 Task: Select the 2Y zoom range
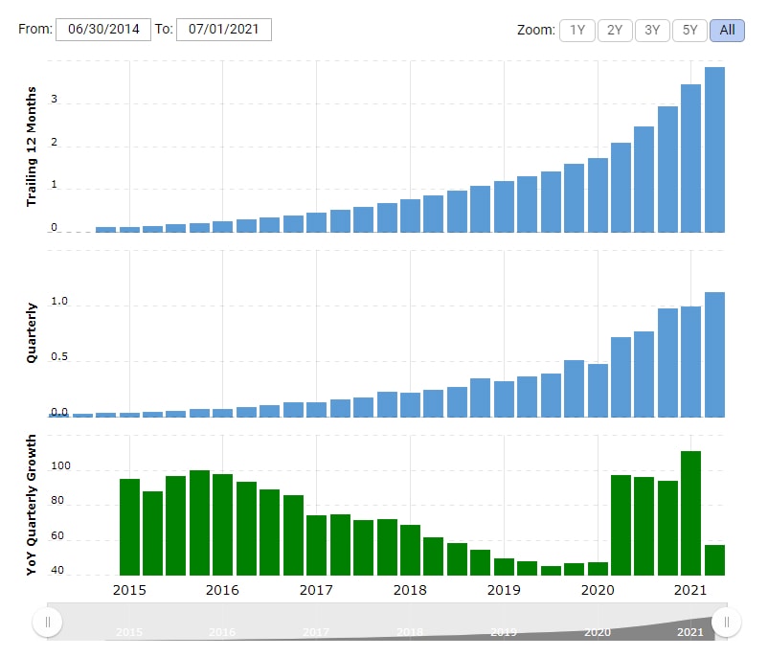point(615,30)
